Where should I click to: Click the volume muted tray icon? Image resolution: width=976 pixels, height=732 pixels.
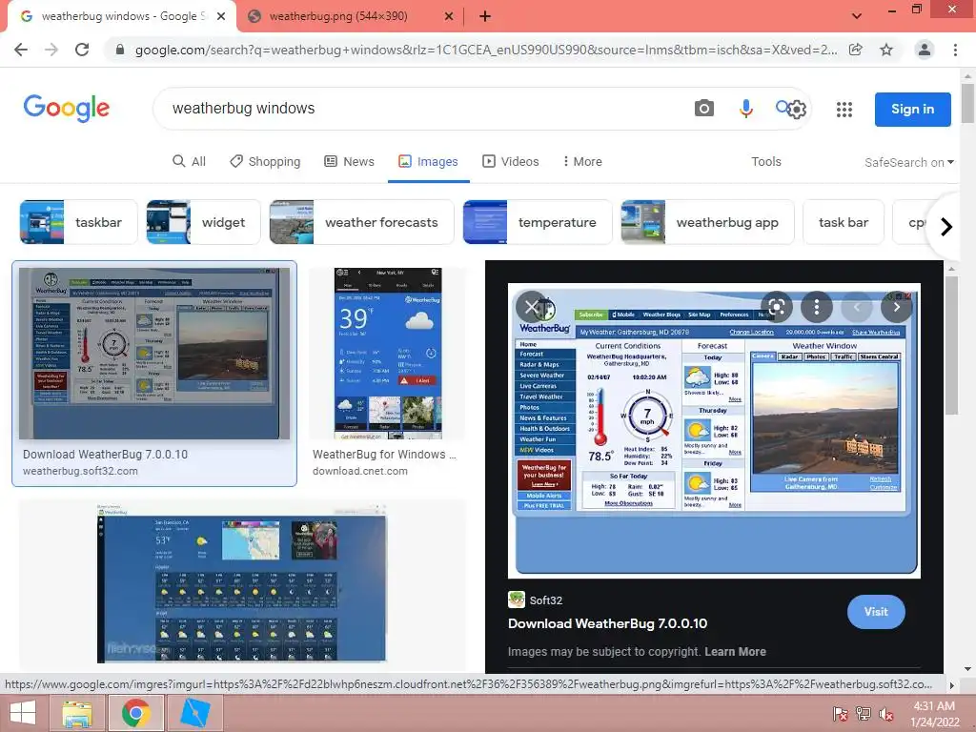[886, 714]
